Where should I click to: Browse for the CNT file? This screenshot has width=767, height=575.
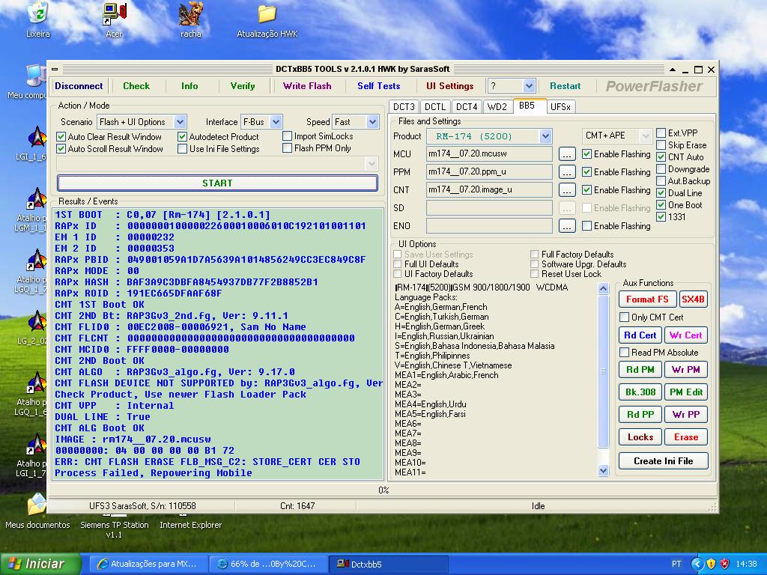pos(567,189)
